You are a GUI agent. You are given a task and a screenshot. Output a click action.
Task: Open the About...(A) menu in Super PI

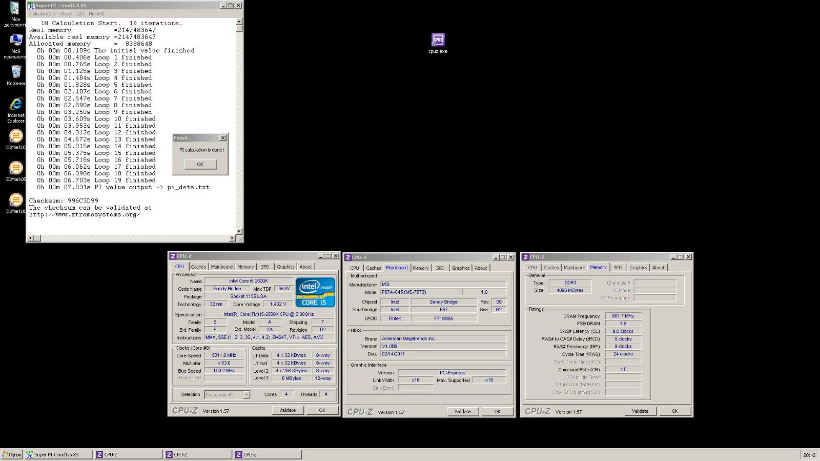tap(72, 14)
